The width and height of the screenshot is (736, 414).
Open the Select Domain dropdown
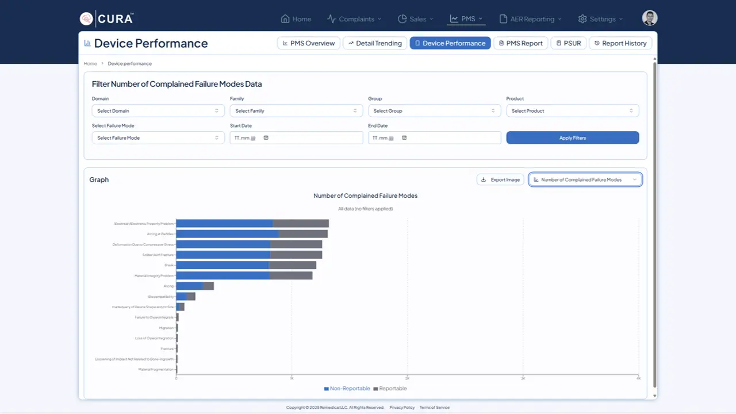[158, 111]
